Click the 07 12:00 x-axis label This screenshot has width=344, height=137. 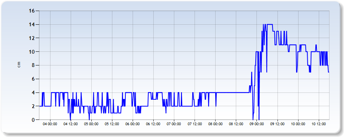point(195,124)
